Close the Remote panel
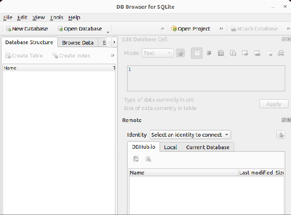Image resolution: width=291 pixels, height=215 pixels. pyautogui.click(x=289, y=120)
